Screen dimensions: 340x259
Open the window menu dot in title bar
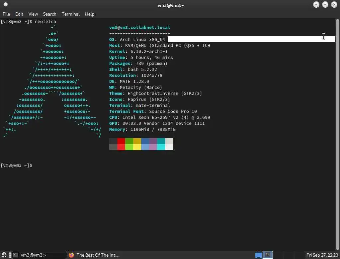[6, 4]
